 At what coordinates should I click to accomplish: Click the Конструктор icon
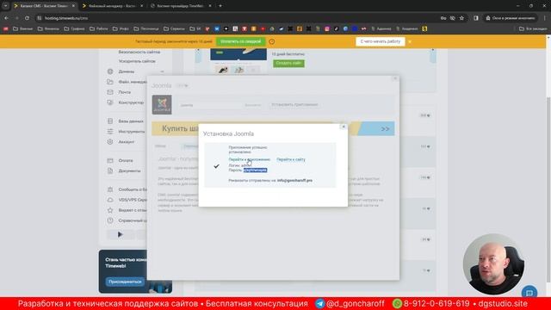[x=110, y=102]
